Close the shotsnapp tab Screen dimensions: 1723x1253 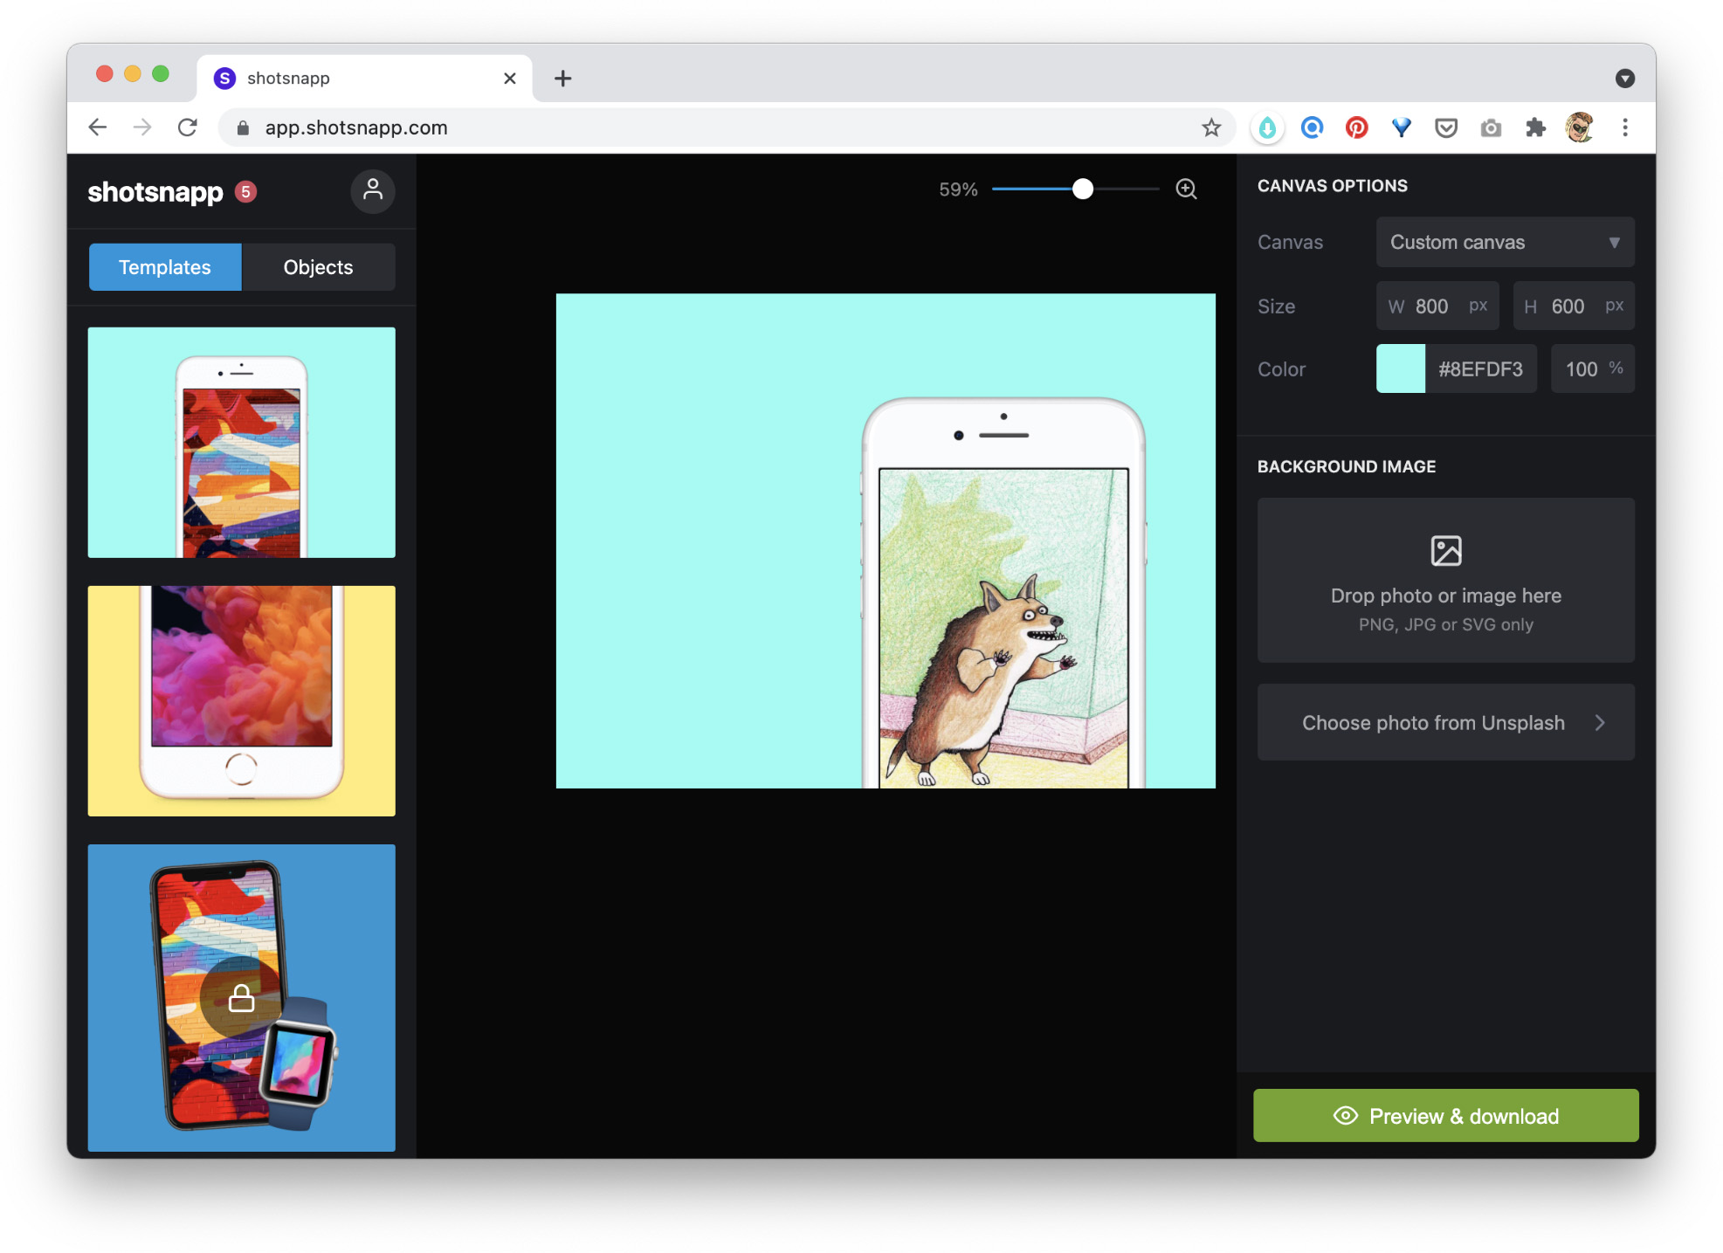[510, 79]
